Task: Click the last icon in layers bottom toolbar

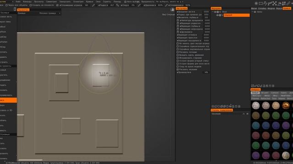Action: (273, 86)
